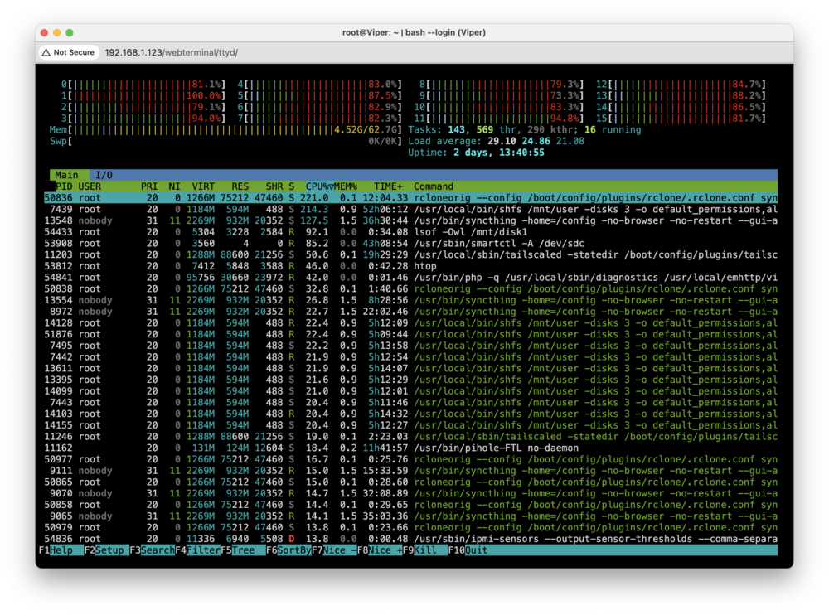This screenshot has height=615, width=829.
Task: Select rcloneorig row PID 50838
Action: click(411, 289)
